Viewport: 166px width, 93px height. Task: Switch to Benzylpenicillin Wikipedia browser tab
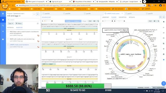[x=107, y=2]
